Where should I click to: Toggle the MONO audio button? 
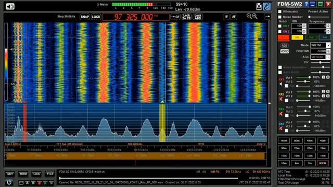pyautogui.click(x=285, y=51)
